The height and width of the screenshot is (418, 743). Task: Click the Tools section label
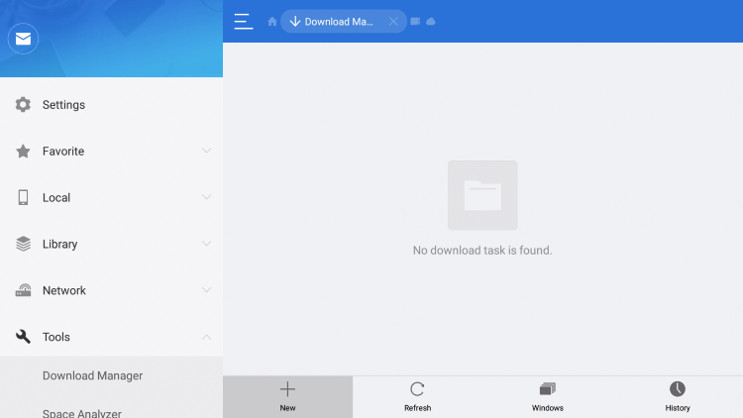(x=56, y=337)
